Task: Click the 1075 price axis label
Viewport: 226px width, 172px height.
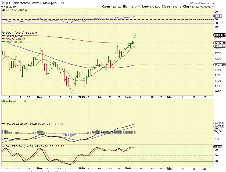Action: (218, 92)
